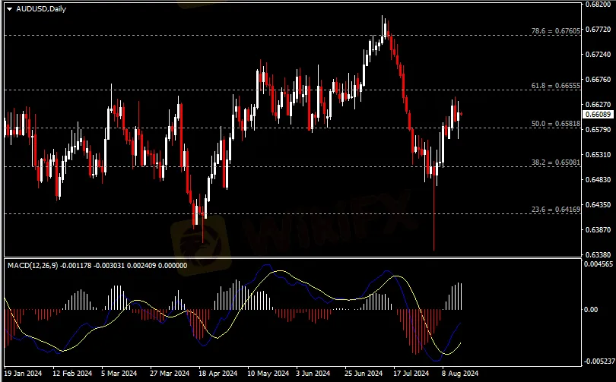Select the 0.004565 MACD scale value
The image size is (616, 382).
(599, 264)
